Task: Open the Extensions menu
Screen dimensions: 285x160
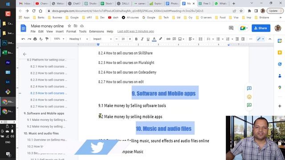Action: pyautogui.click(x=97, y=32)
